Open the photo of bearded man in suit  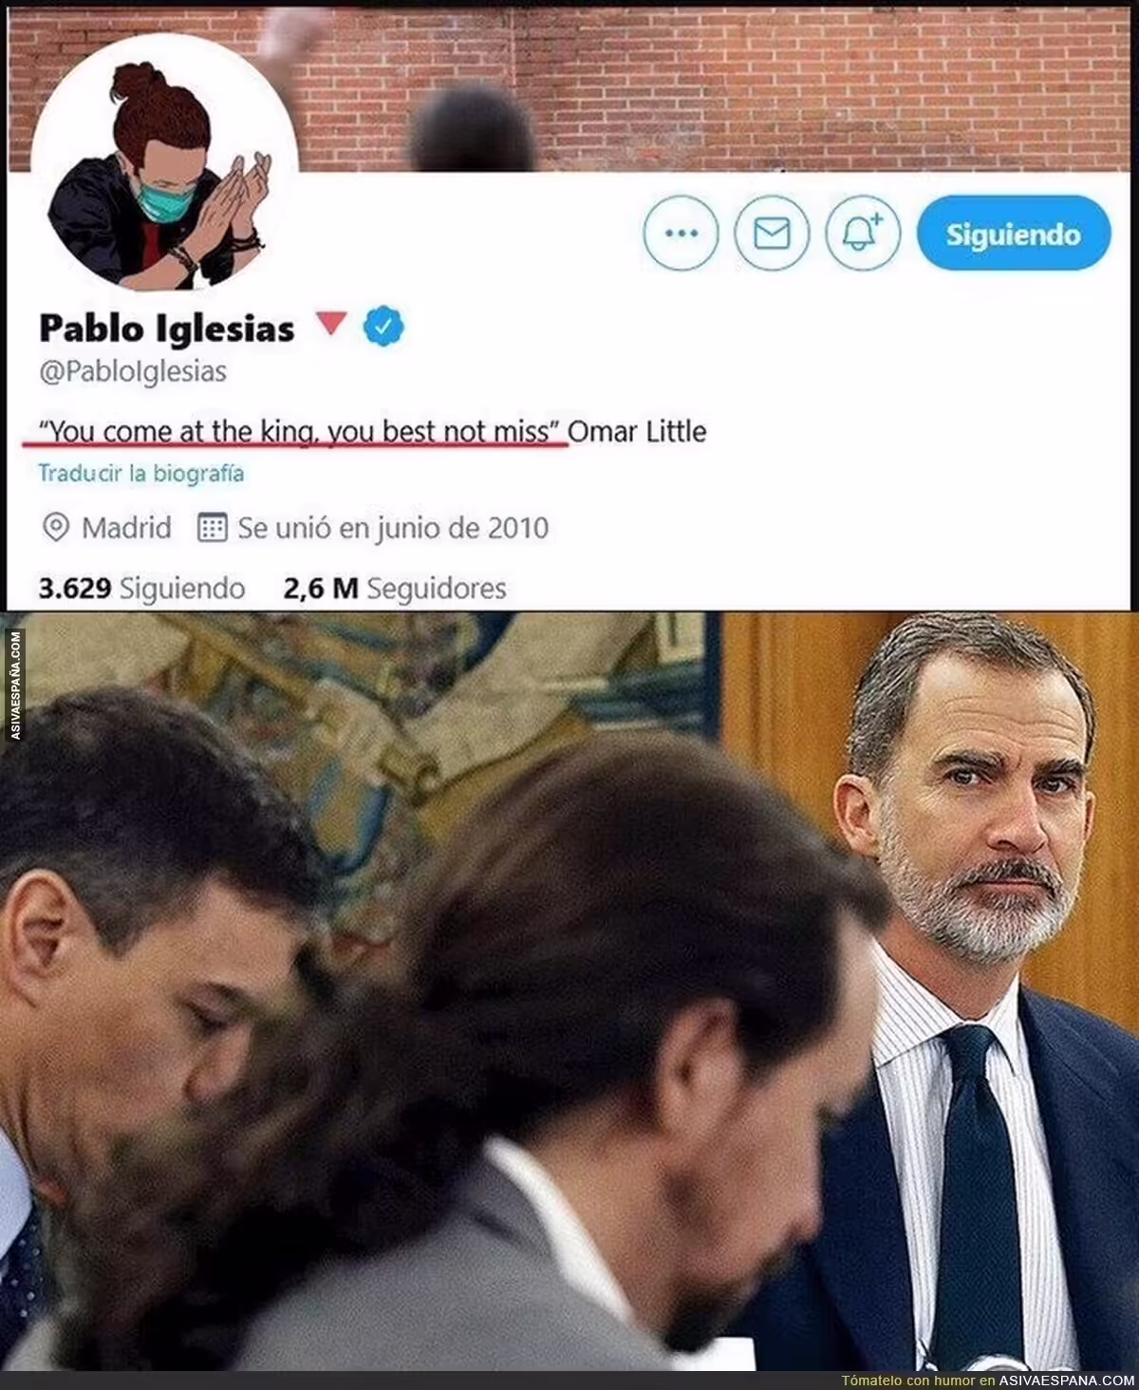569,991
